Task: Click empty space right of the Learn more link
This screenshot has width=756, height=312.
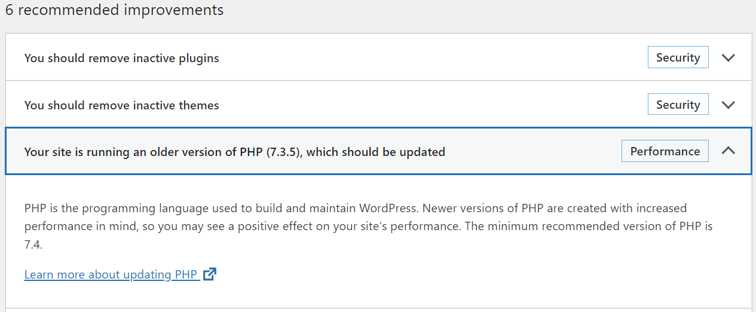Action: click(418, 275)
